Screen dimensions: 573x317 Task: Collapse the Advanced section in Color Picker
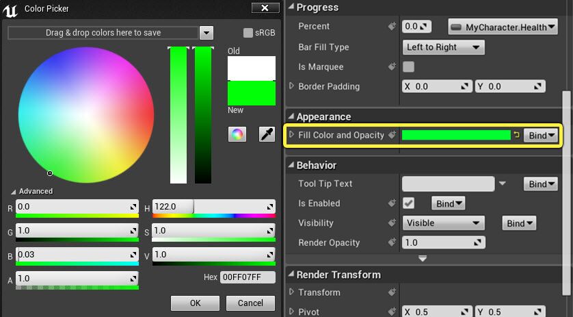[x=14, y=192]
